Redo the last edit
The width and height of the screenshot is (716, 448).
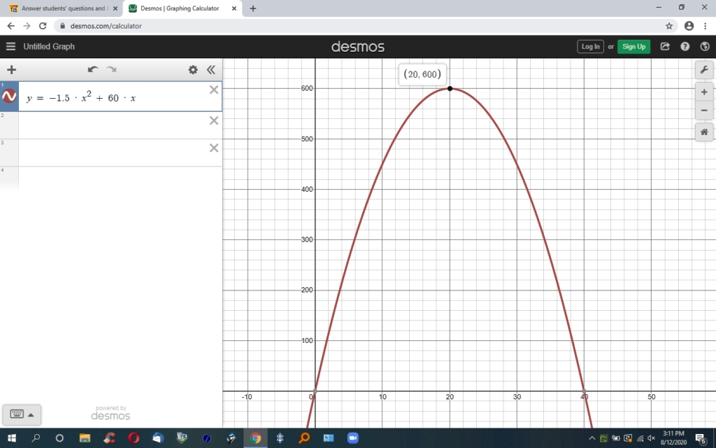(111, 69)
